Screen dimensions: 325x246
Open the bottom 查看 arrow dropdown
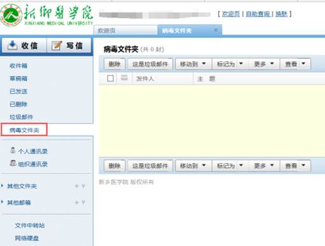click(x=303, y=165)
